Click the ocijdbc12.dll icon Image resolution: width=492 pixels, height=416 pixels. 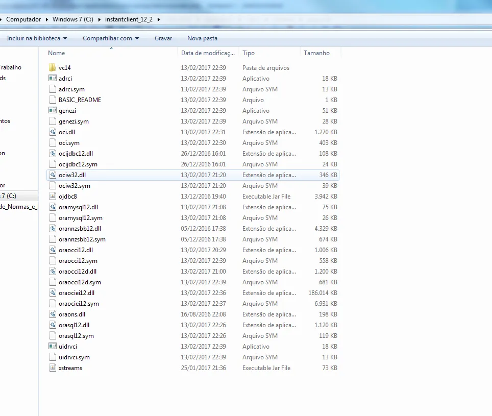click(53, 154)
